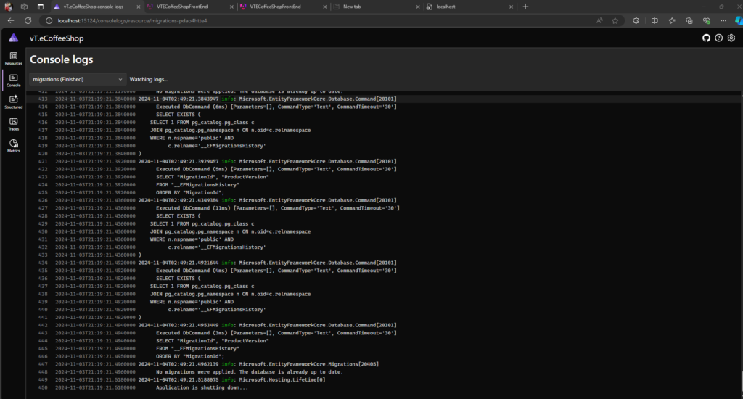Click the vT.eCoffeeShop application title
Viewport: 743px width, 399px height.
click(57, 38)
